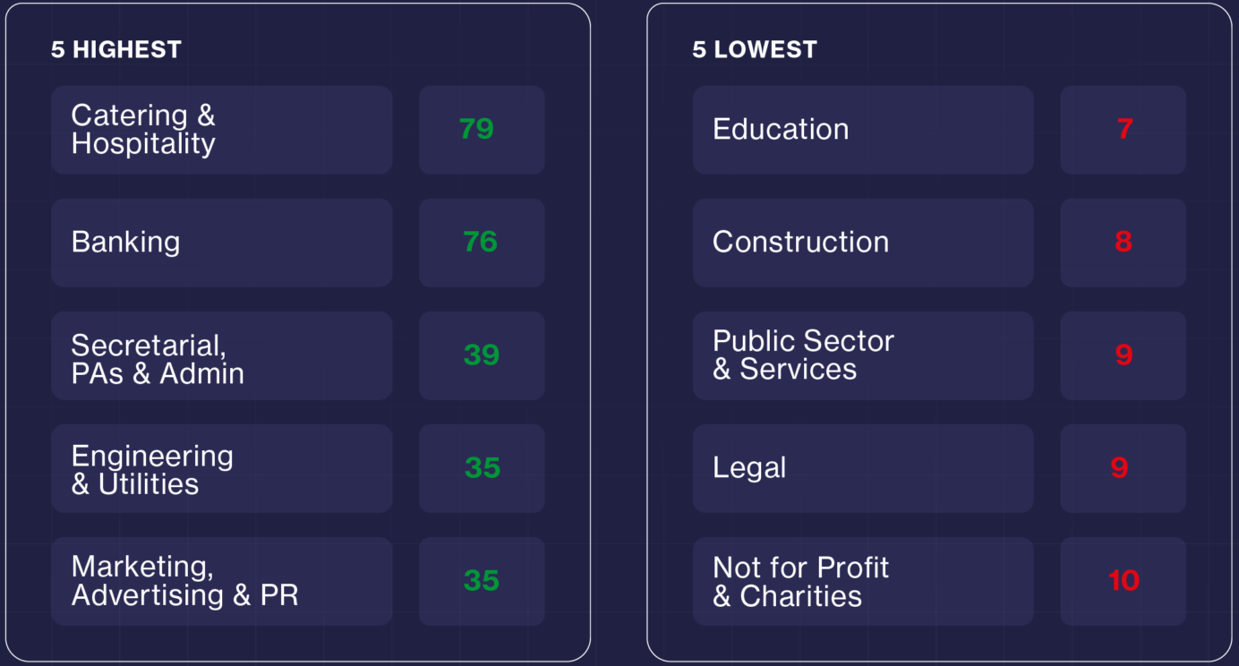Viewport: 1239px width, 666px height.
Task: Click the "5 LOWEST" heading
Action: pyautogui.click(x=755, y=49)
